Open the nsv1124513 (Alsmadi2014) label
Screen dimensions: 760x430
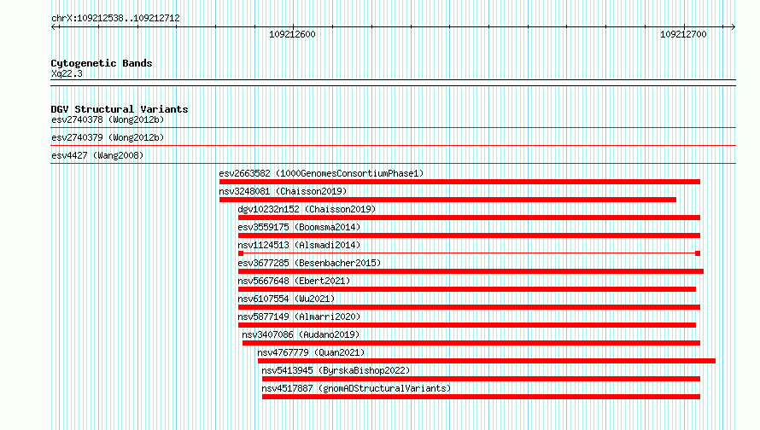coord(299,245)
